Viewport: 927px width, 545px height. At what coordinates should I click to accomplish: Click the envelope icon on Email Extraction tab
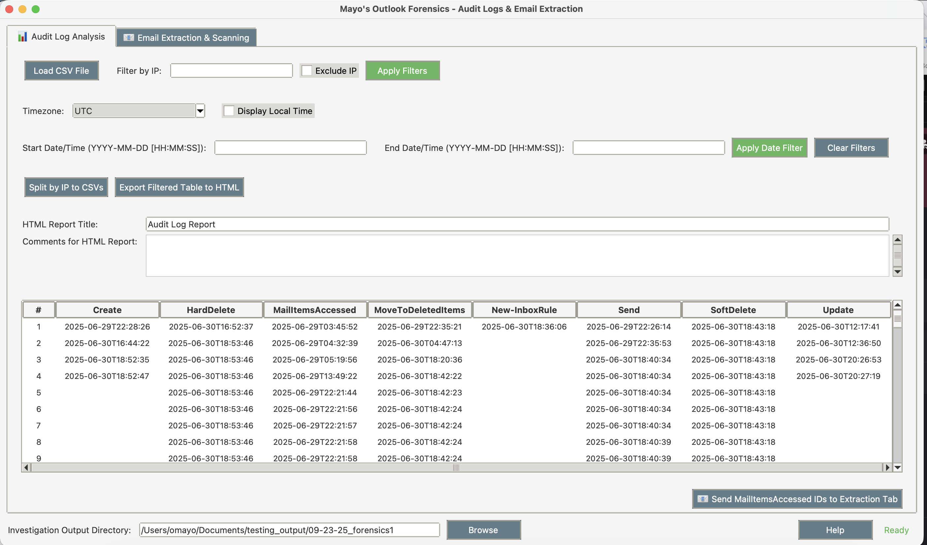tap(128, 38)
